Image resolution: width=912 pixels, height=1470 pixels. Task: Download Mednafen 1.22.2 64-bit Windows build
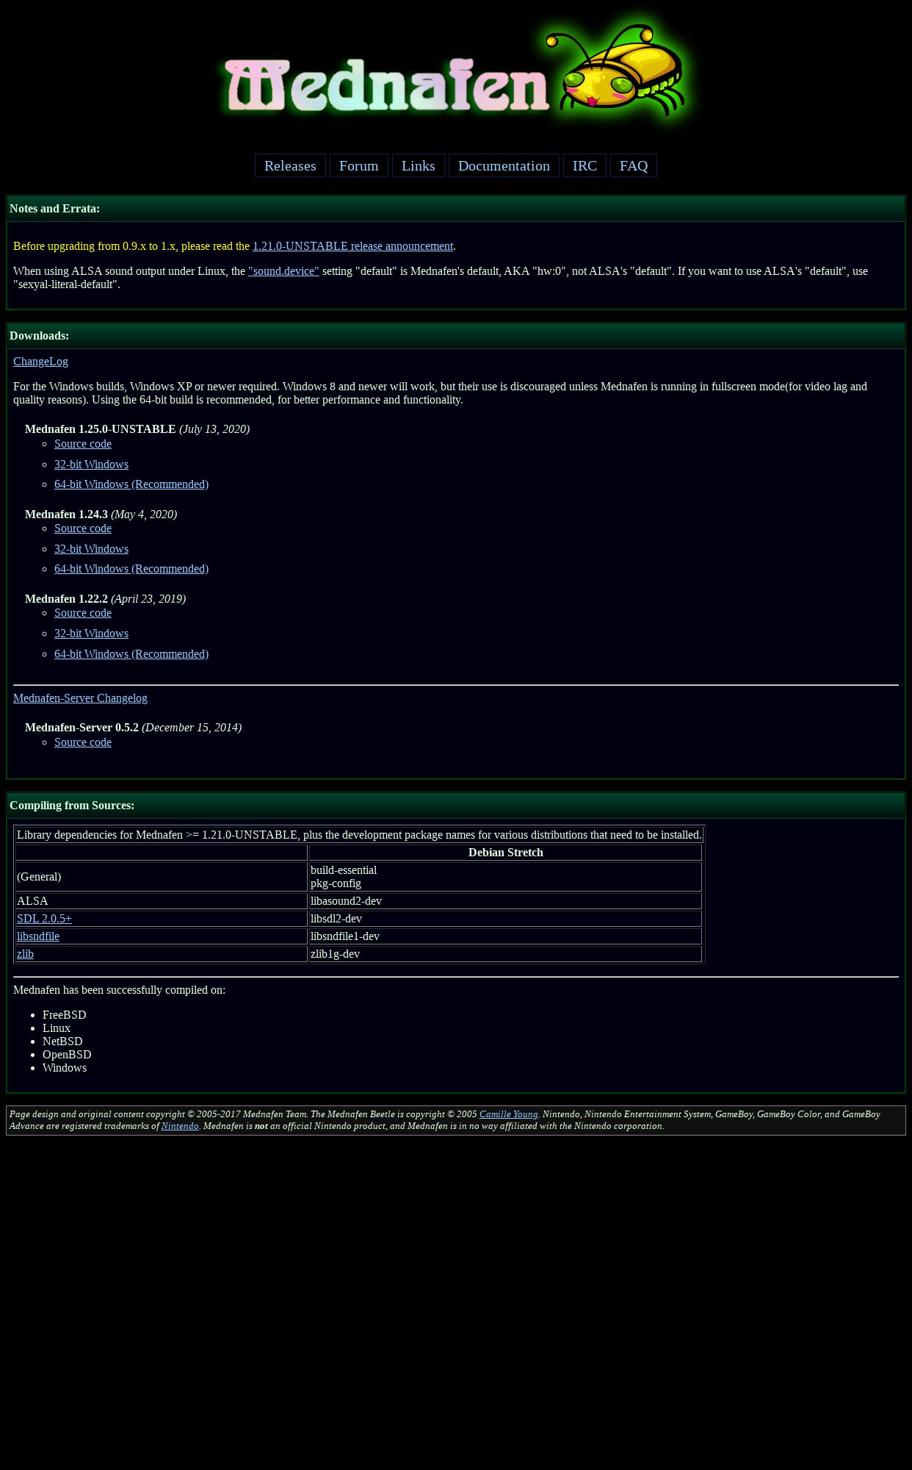(x=131, y=654)
